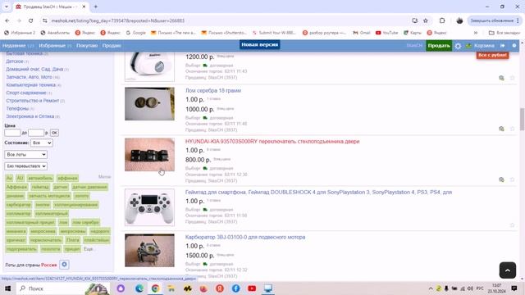Image resolution: width=525 pixels, height=295 pixels.
Task: Open Продаю menu
Action: coord(112,46)
